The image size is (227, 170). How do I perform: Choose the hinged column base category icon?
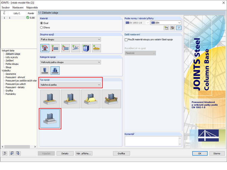pos(45,70)
